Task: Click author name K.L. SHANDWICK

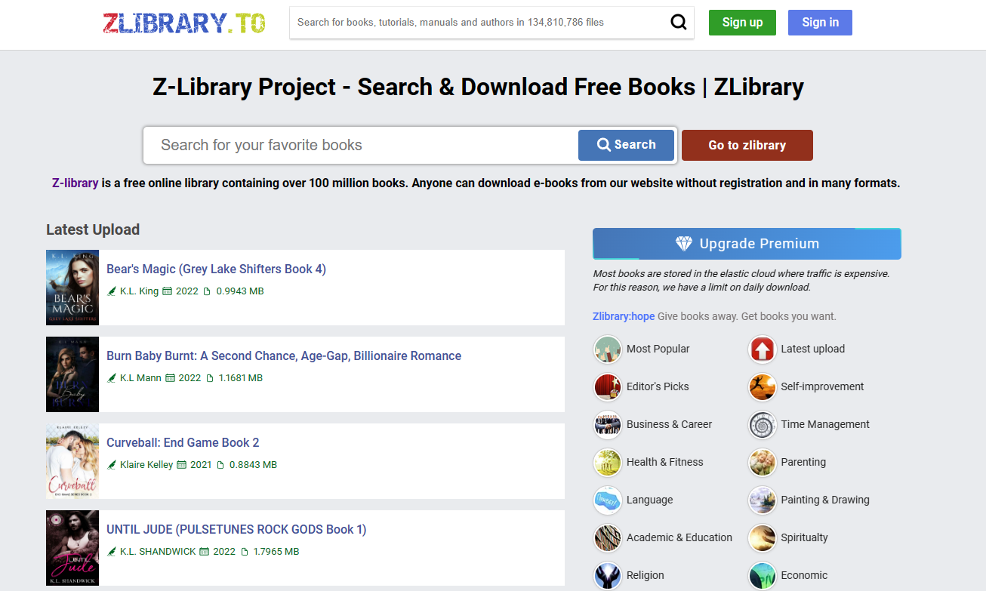Action: pyautogui.click(x=158, y=552)
